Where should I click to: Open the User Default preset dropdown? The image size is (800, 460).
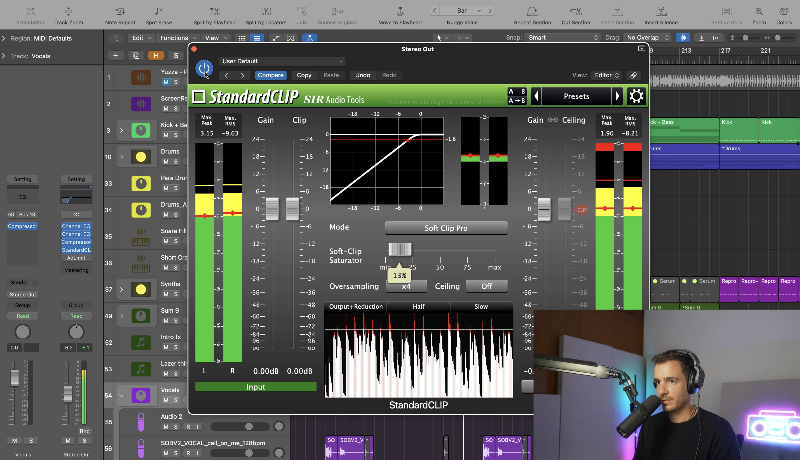pos(282,61)
